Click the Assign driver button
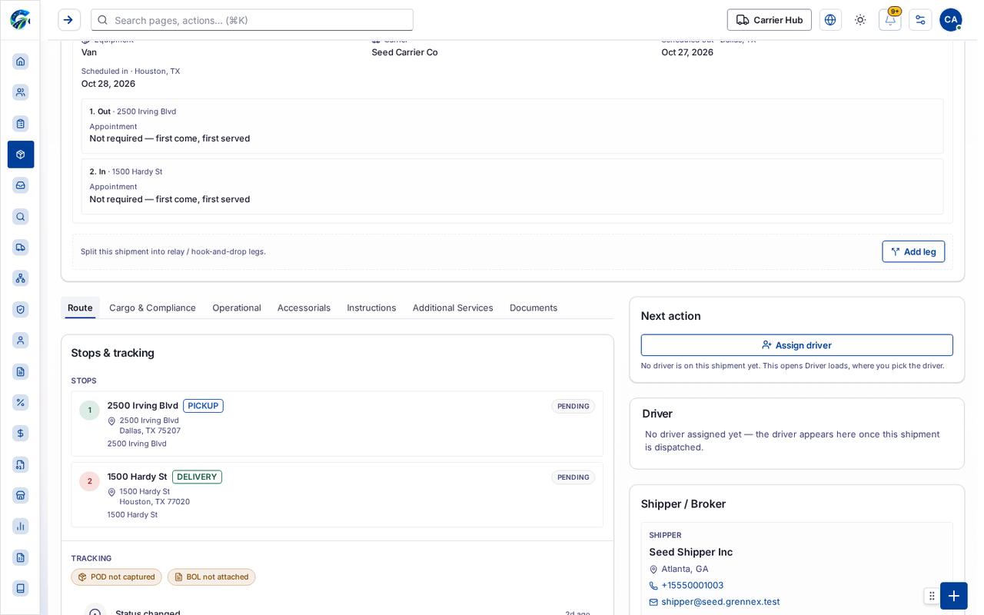Screen dimensions: 984x615 pyautogui.click(x=796, y=345)
